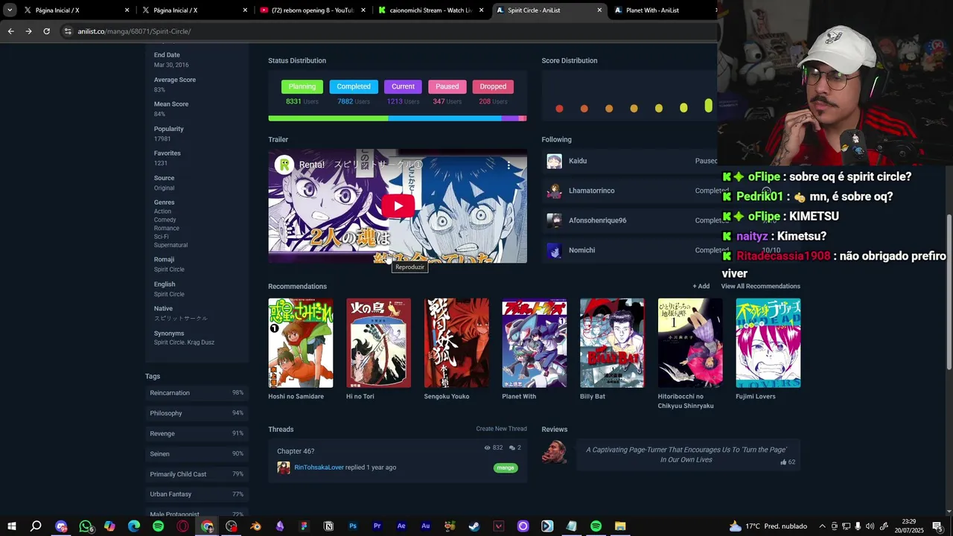
Task: Open Blender from the taskbar
Action: 256,526
